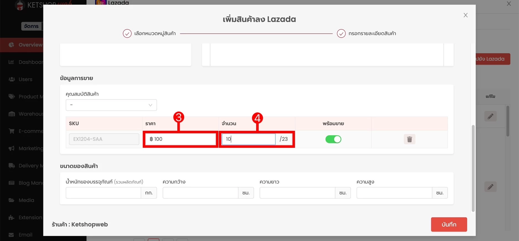Open Blog Manager in the sidebar

point(22,183)
